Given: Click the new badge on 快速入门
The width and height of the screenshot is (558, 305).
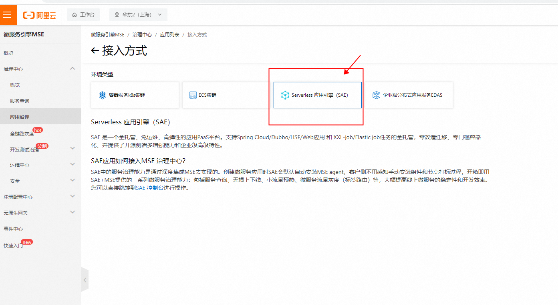Looking at the screenshot, I should point(27,242).
